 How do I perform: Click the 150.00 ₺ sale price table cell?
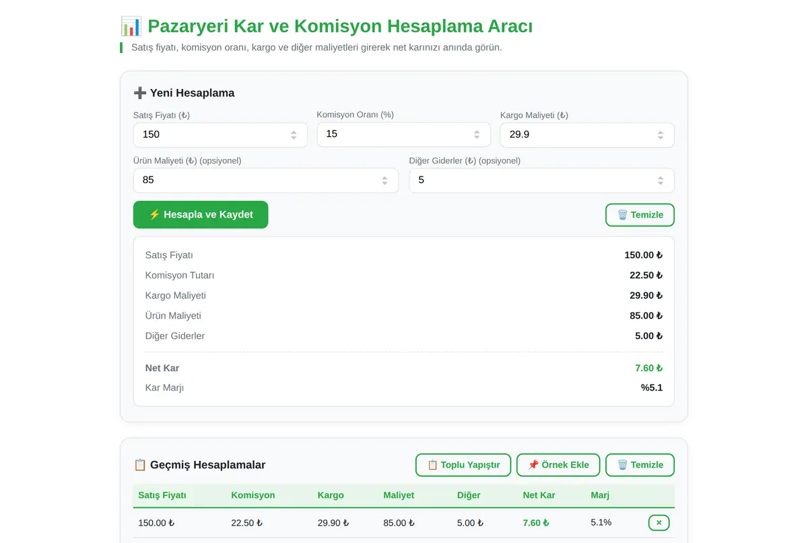pyautogui.click(x=156, y=523)
